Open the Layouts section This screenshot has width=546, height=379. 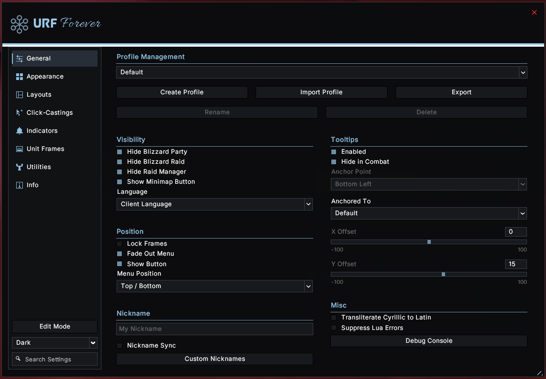(55, 95)
